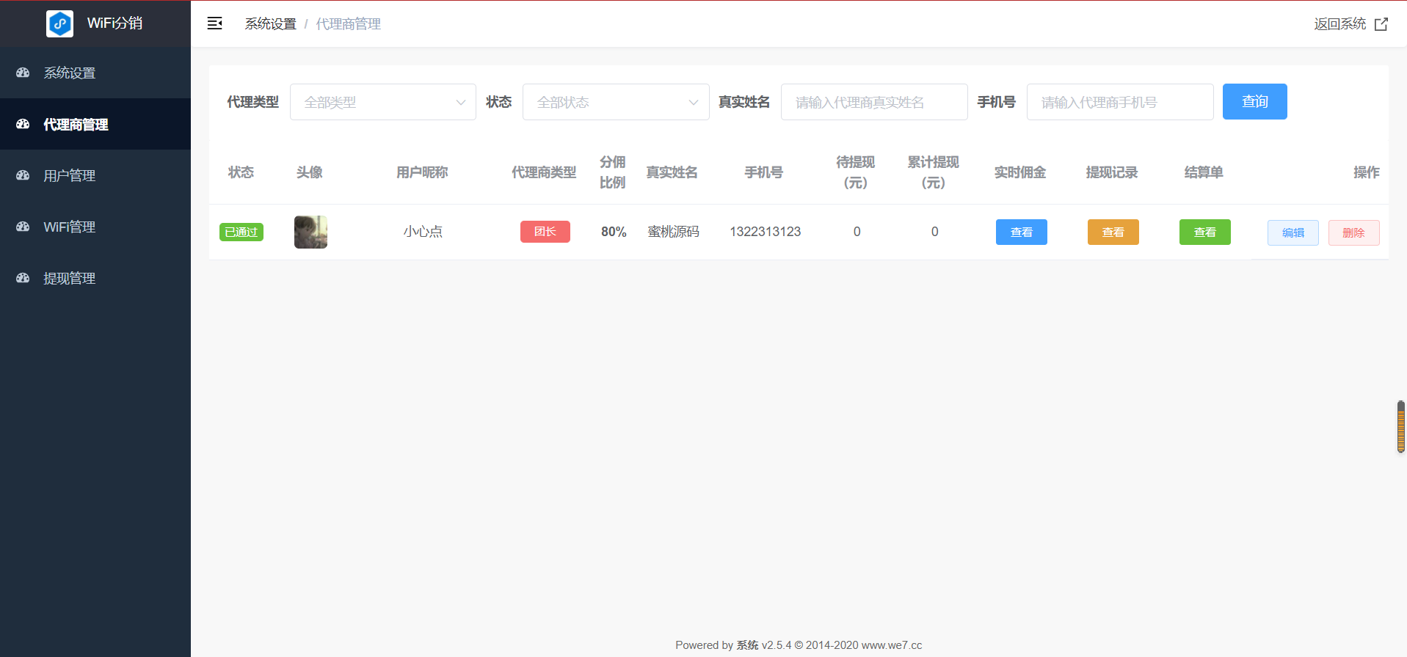The width and height of the screenshot is (1407, 657).
Task: Click the red 删除 button
Action: (1353, 232)
